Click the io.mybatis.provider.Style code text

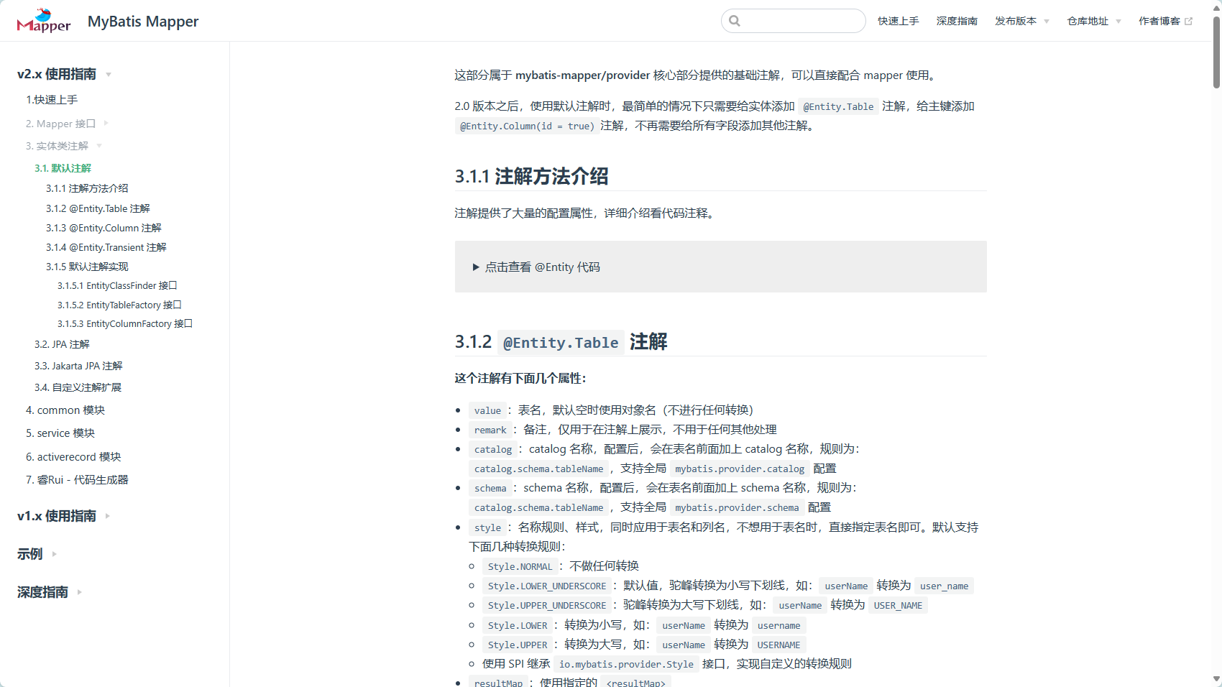pyautogui.click(x=626, y=664)
